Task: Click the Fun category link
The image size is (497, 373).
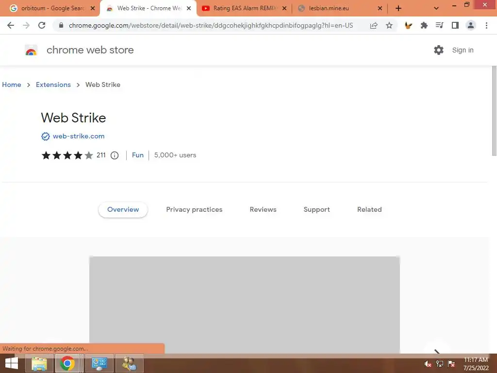Action: tap(137, 155)
